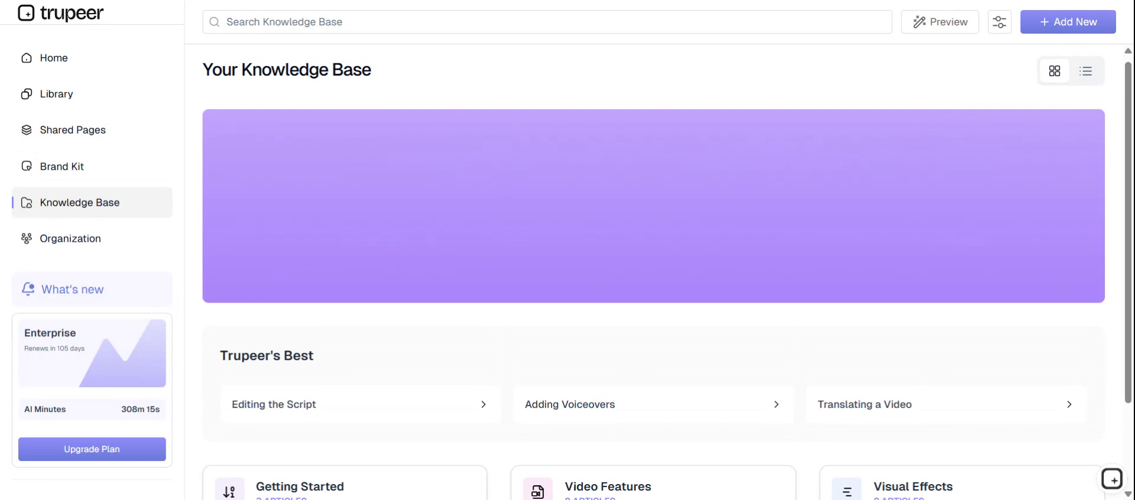The image size is (1135, 500).
Task: Open Brand Kit in sidebar
Action: pyautogui.click(x=92, y=166)
